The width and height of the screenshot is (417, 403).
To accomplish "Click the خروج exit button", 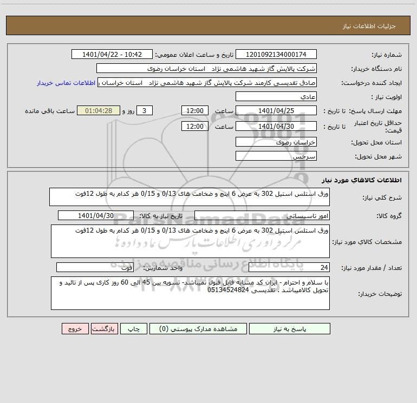I will coord(75,329).
